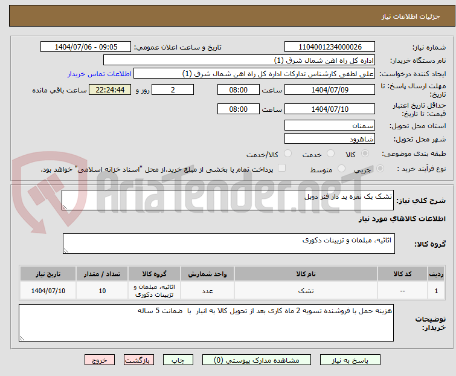
Task: Select the کالا/خدمت radio button
Action: click(288, 154)
